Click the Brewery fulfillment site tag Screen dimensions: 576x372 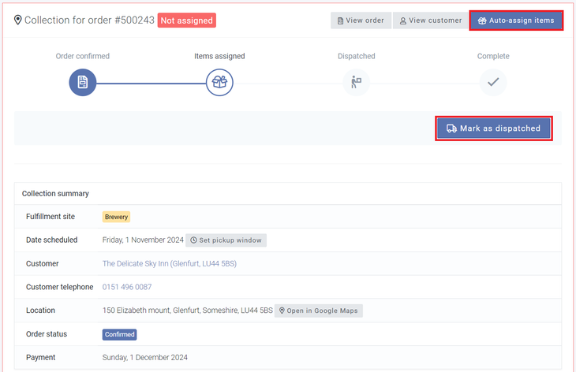pyautogui.click(x=116, y=217)
